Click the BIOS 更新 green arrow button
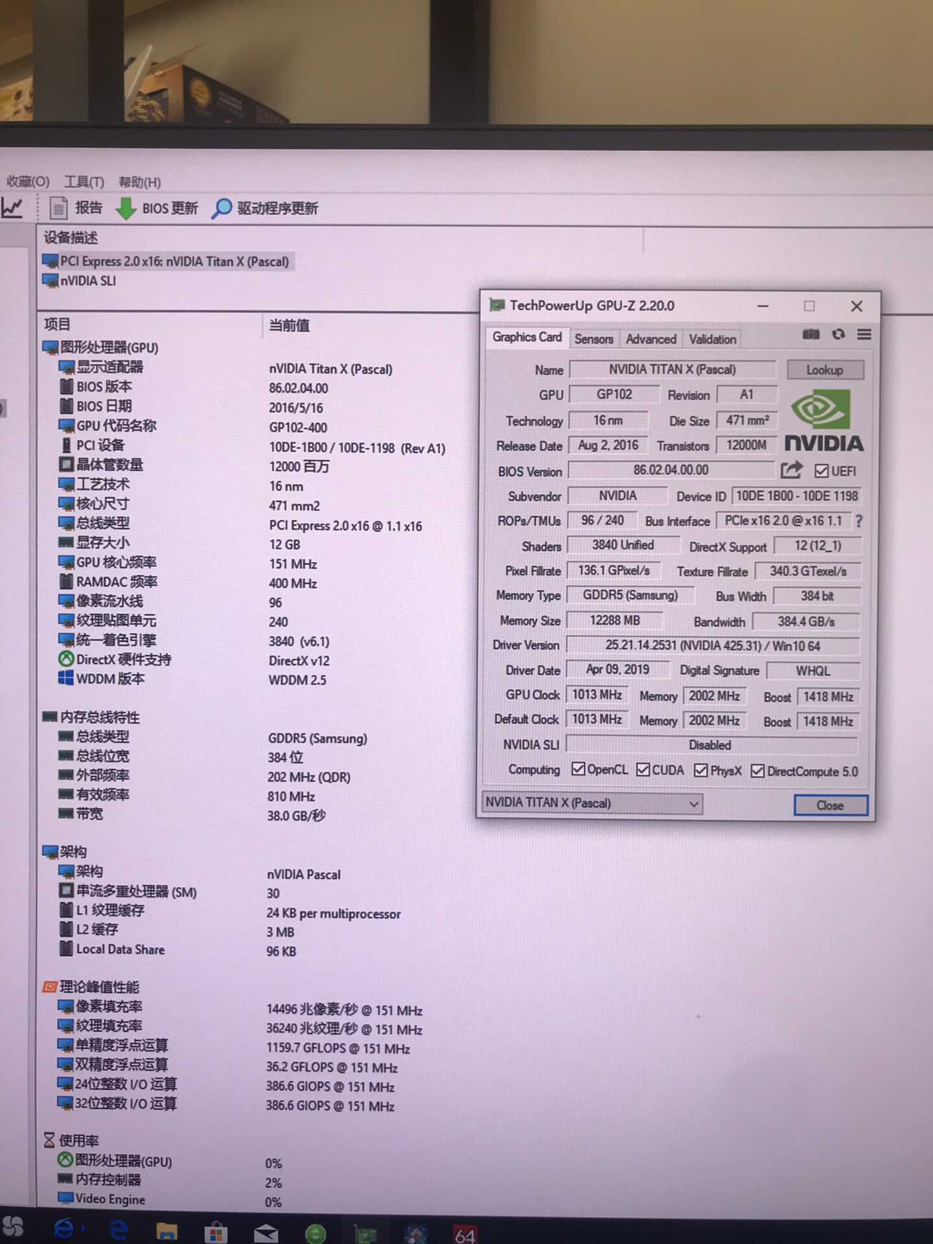933x1244 pixels. tap(157, 208)
